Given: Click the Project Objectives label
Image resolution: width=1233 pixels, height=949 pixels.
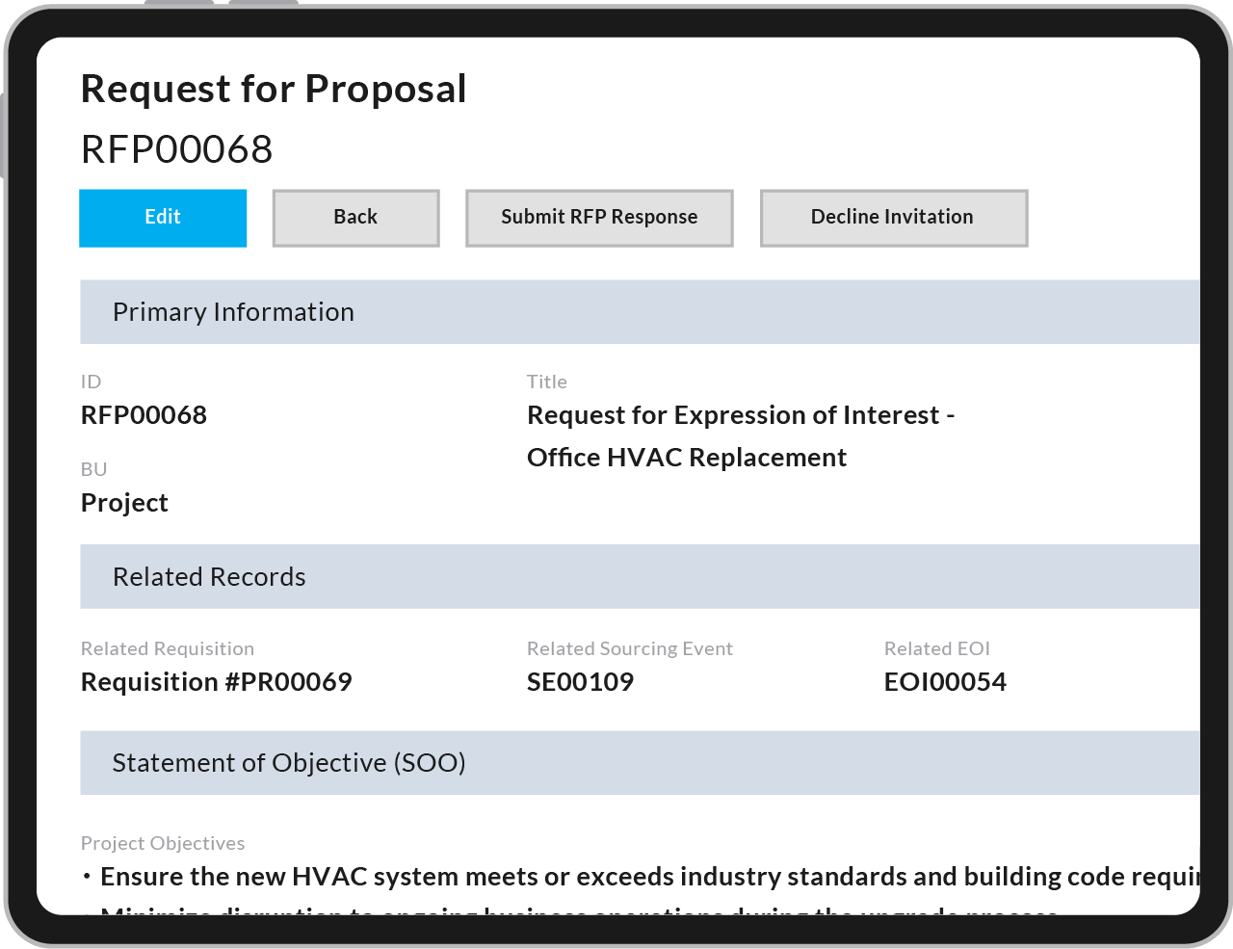Looking at the screenshot, I should (x=163, y=843).
